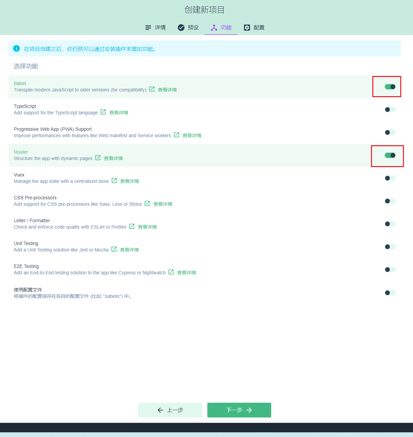
Task: Open E2E Testing external link icon
Action: tap(171, 272)
